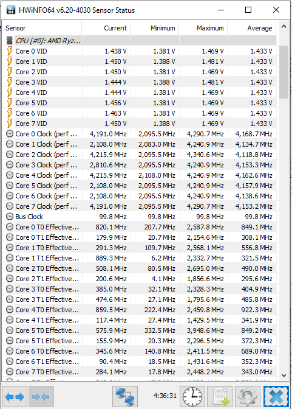Viewport: 292px width, 409px height.
Task: Select the Core 2 Clock row
Action: pyautogui.click(x=139, y=155)
